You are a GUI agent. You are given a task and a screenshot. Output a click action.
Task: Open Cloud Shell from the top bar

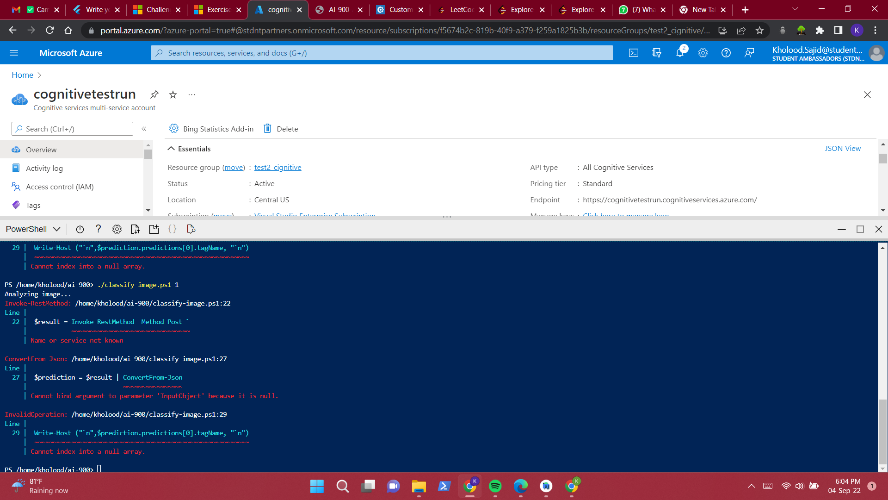pos(634,53)
